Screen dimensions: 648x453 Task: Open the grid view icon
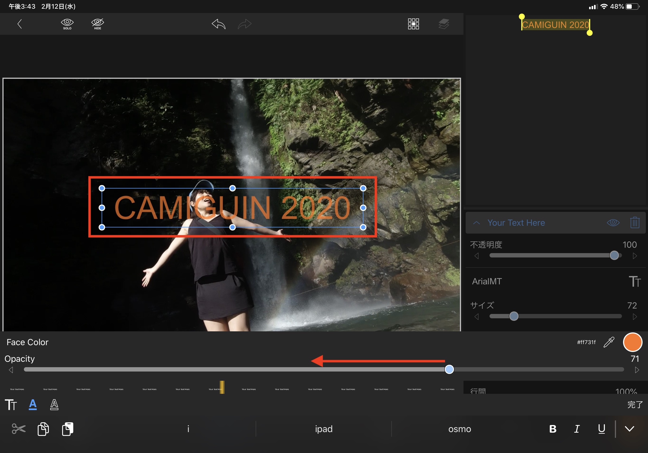point(413,24)
